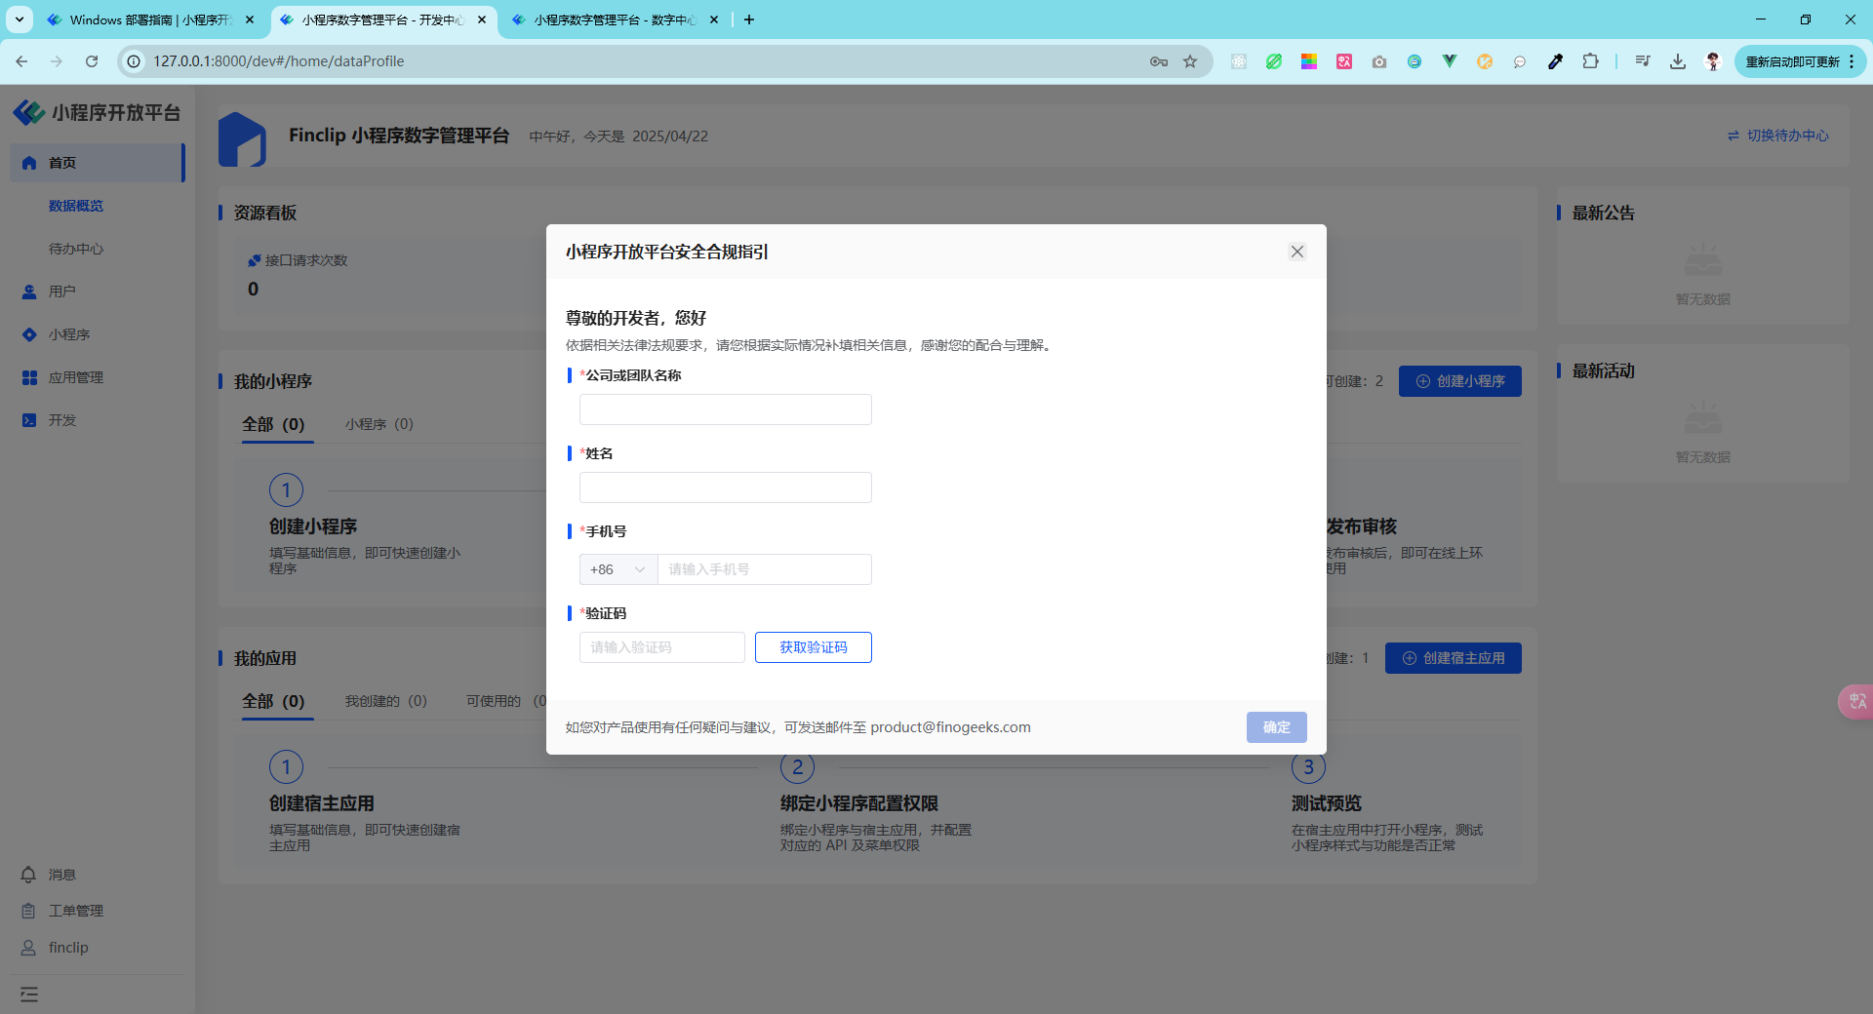Click 创建小程序 button
The width and height of the screenshot is (1873, 1014).
pos(1459,381)
